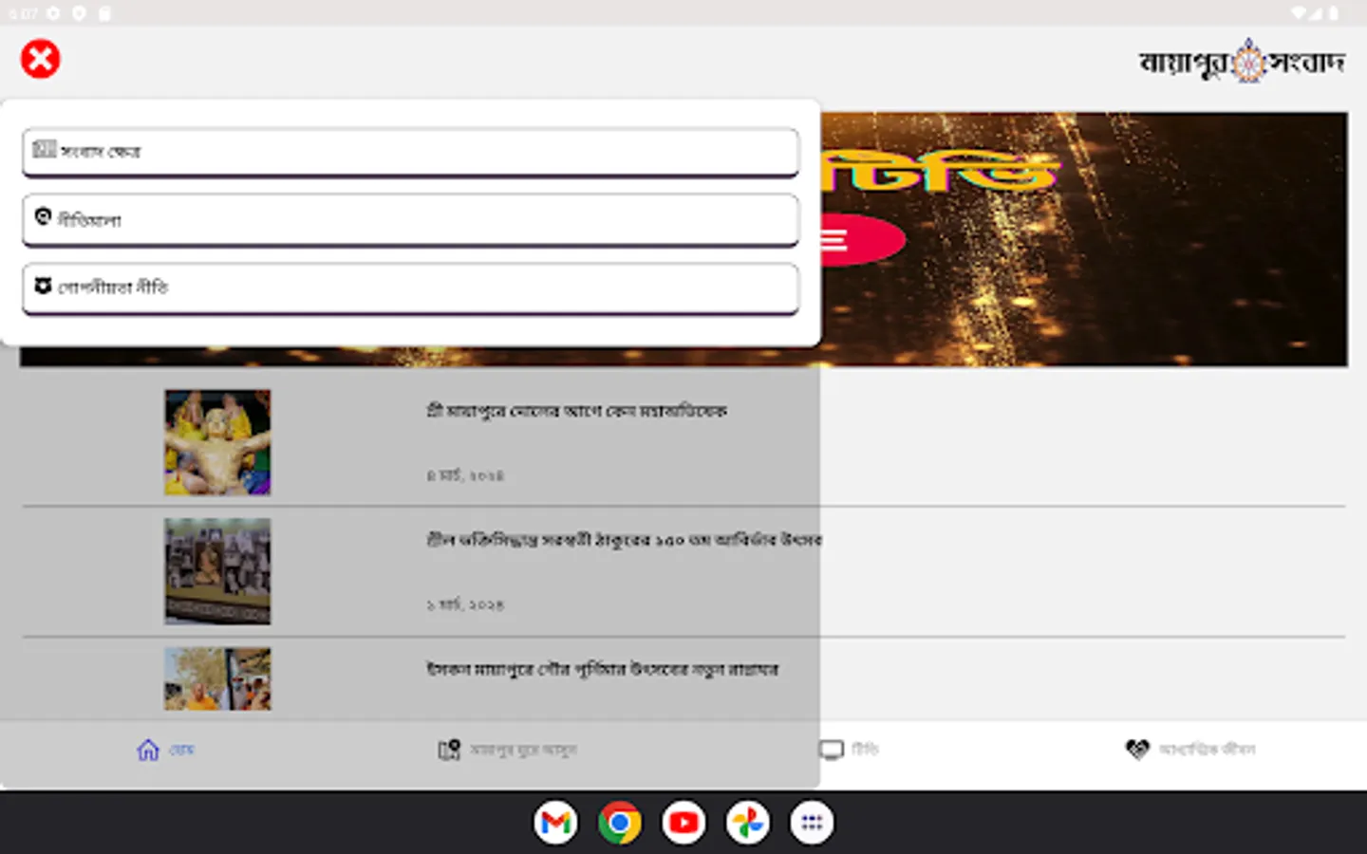Click the shield icon beside গোপনীয়তা নীতি
The width and height of the screenshot is (1367, 854).
click(x=42, y=286)
